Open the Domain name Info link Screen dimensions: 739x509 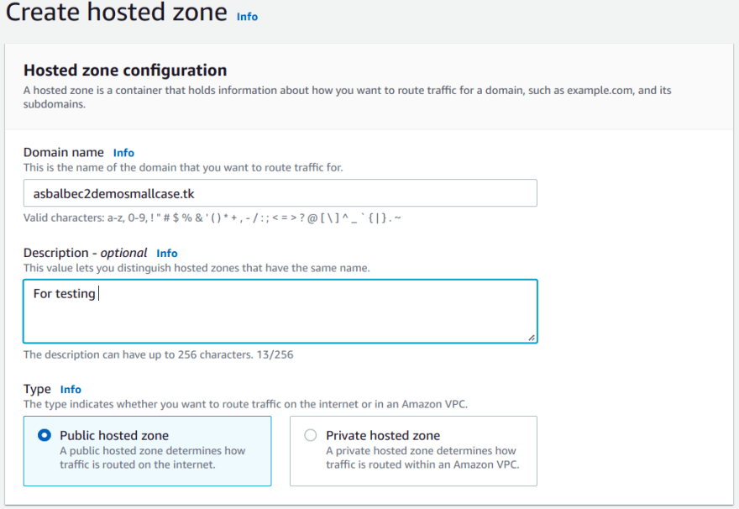(x=123, y=153)
